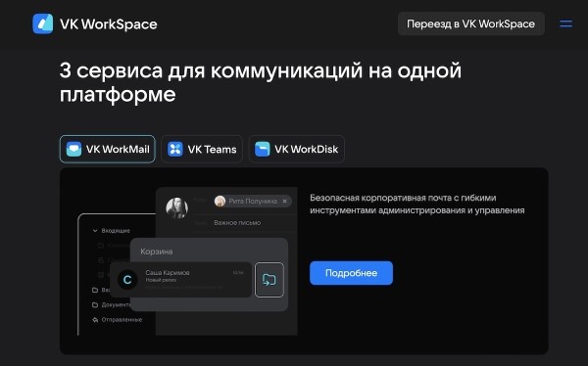This screenshot has width=588, height=366.
Task: Click the VK WorkSpace title text
Action: point(109,24)
